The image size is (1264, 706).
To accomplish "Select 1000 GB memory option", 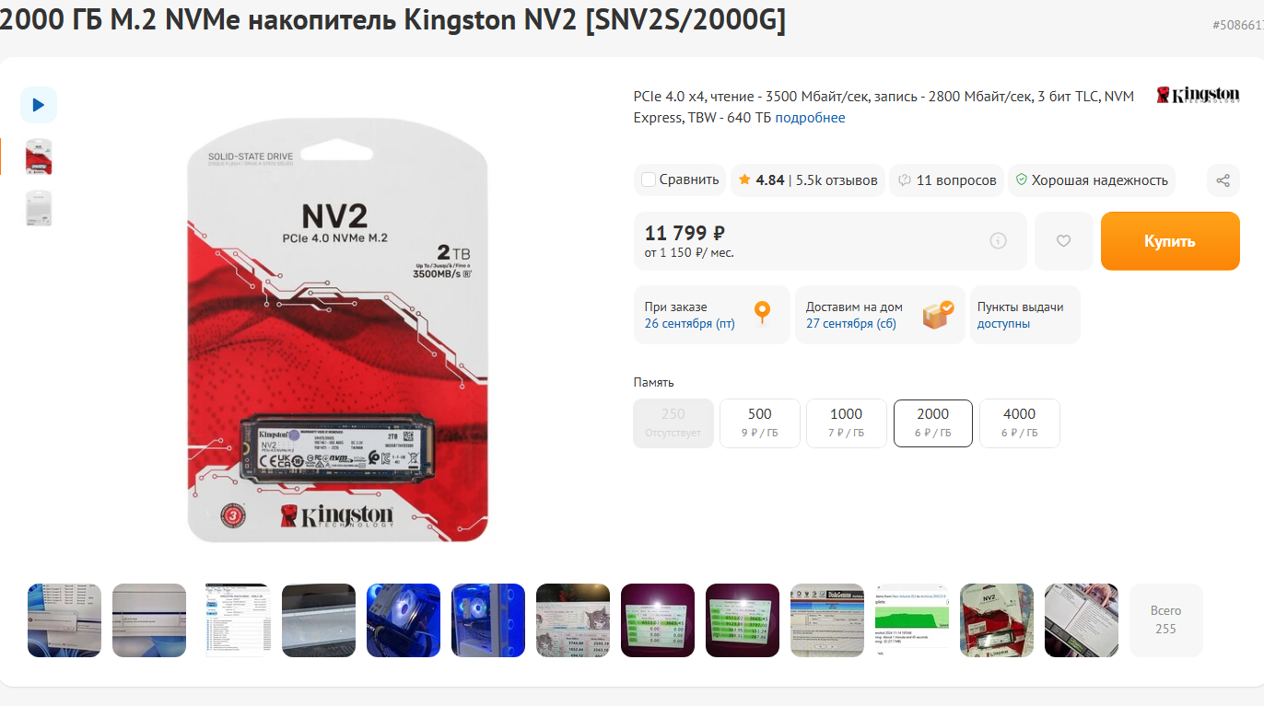I will [847, 422].
